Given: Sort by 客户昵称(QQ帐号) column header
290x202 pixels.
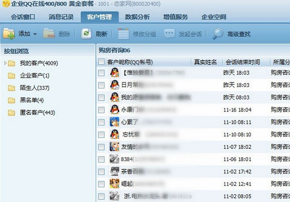Looking at the screenshot, I should pyautogui.click(x=130, y=62).
